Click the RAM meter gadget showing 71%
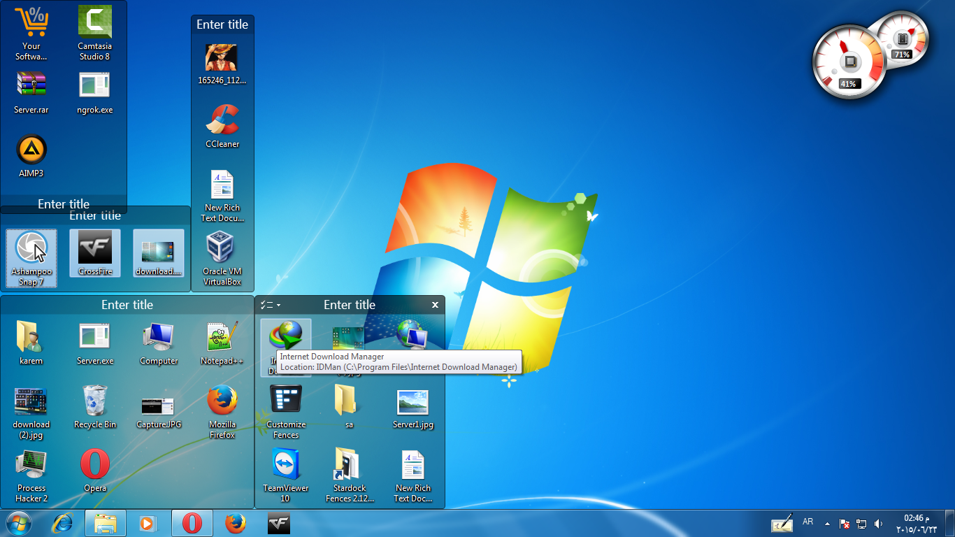This screenshot has width=955, height=537. 902,39
